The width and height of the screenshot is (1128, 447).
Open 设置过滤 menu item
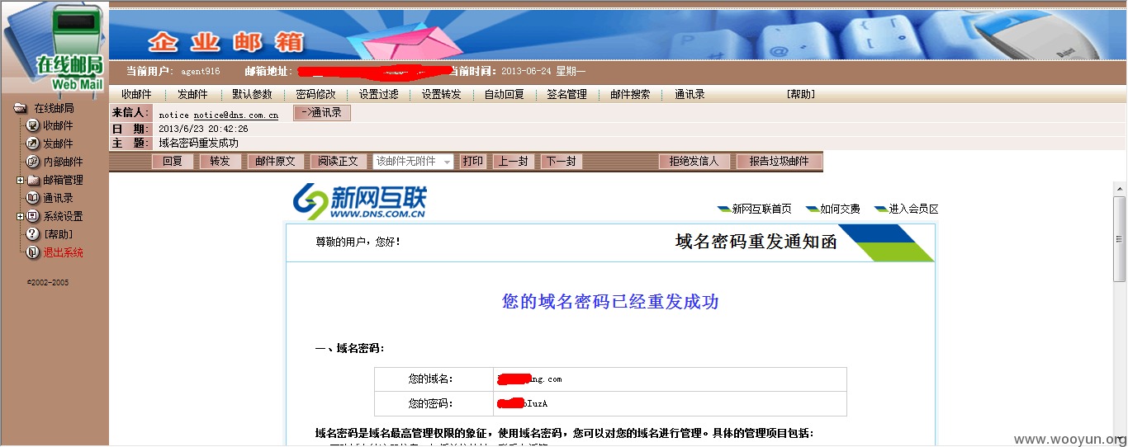pyautogui.click(x=378, y=94)
